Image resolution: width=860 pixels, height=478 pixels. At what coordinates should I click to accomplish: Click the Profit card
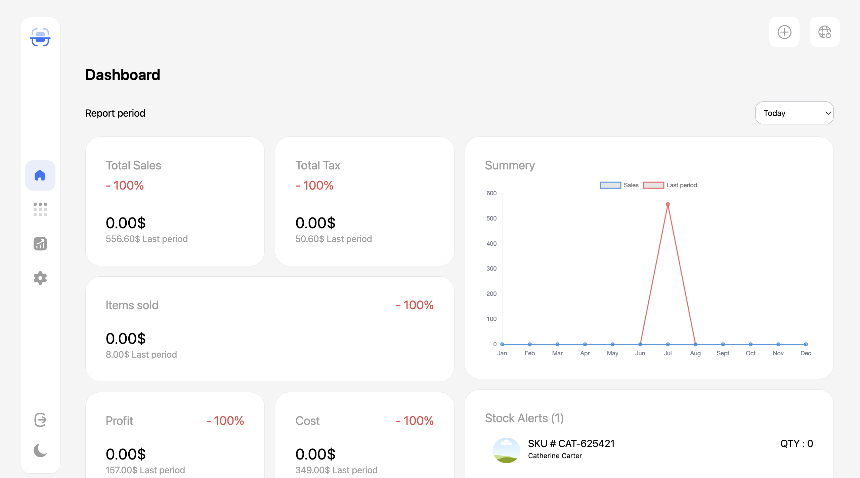pos(175,437)
